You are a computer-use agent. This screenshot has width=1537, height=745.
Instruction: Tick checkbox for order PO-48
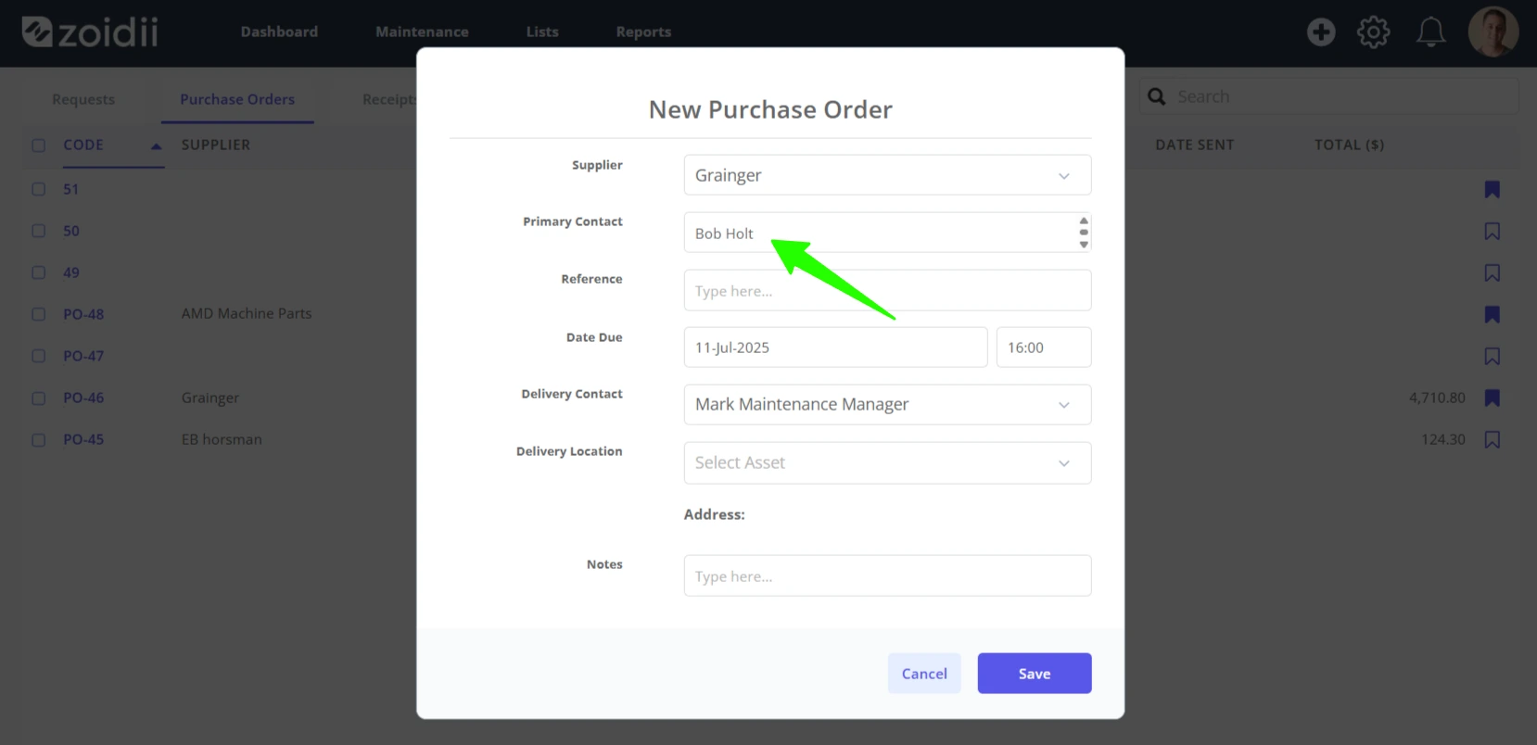[38, 314]
